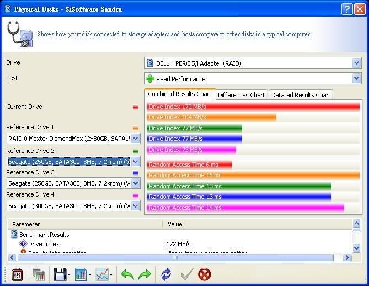Click the orange Random Access Time 15 ms bar
The image size is (369, 286).
[x=253, y=175]
